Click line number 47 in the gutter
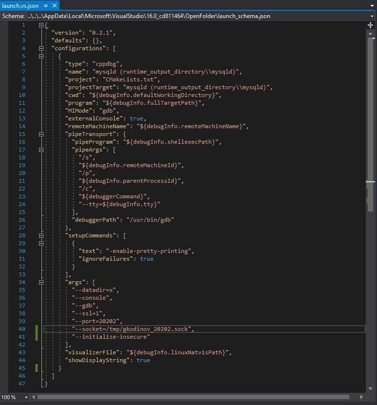 pyautogui.click(x=22, y=384)
